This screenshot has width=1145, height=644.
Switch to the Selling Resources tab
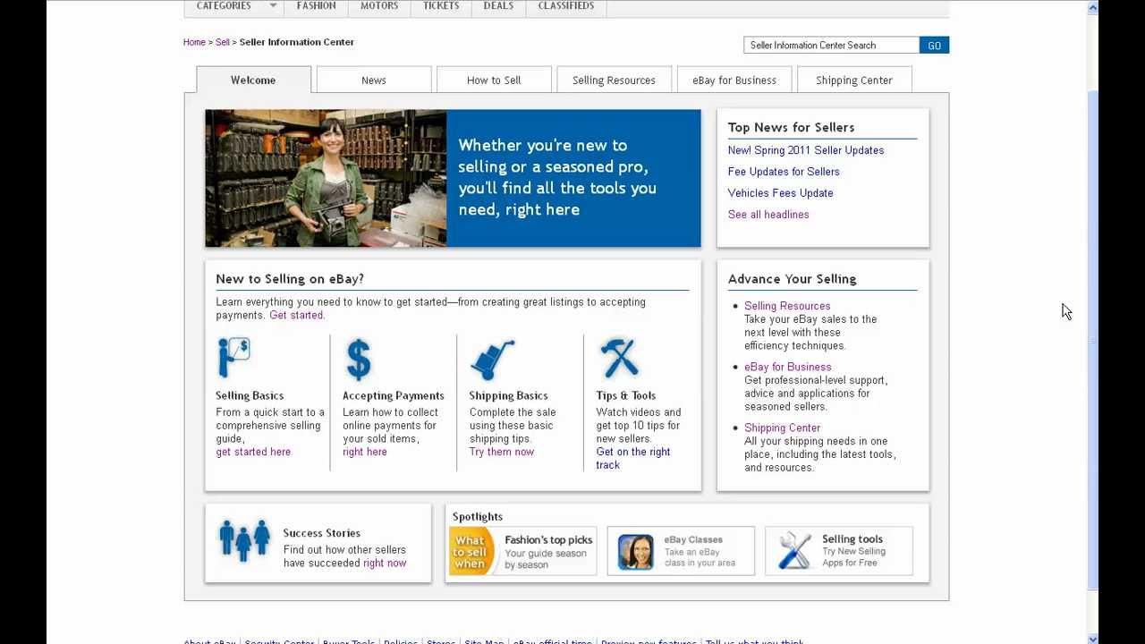tap(614, 80)
